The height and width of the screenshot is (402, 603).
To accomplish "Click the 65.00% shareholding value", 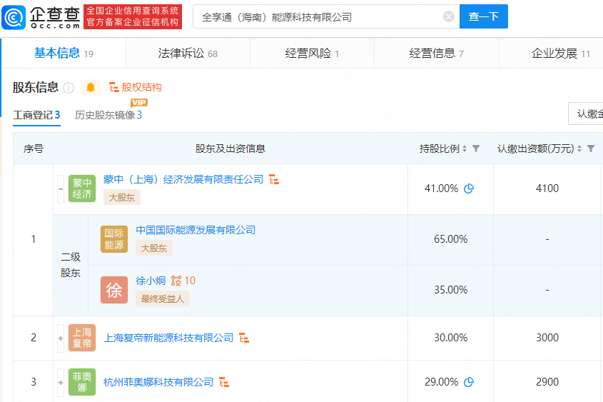I will 451,239.
